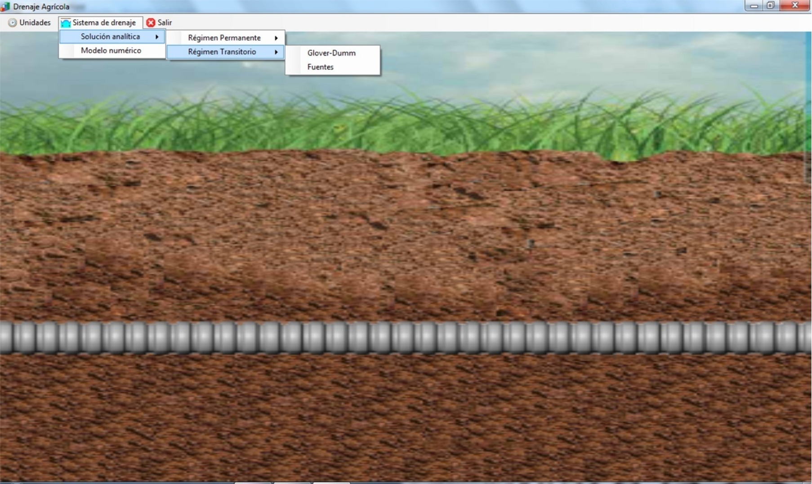Close the Drenaje Agrícola window

pyautogui.click(x=794, y=6)
